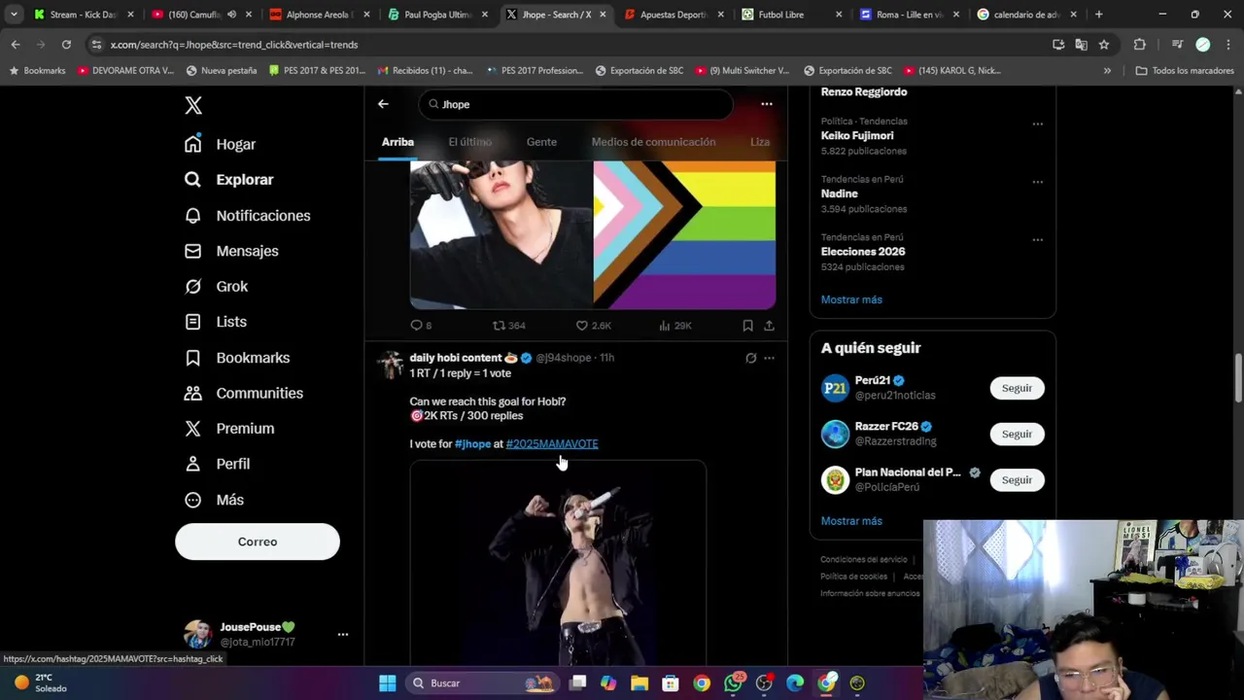Click the Correo post button

[258, 542]
